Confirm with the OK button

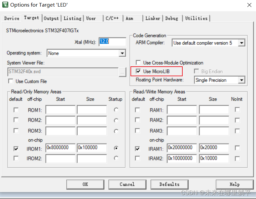(85, 184)
